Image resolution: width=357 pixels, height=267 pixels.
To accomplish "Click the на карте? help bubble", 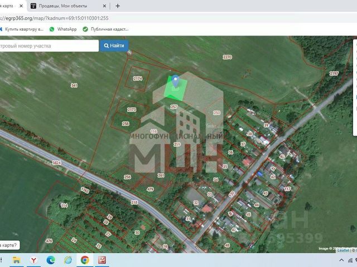I will [x=9, y=245].
